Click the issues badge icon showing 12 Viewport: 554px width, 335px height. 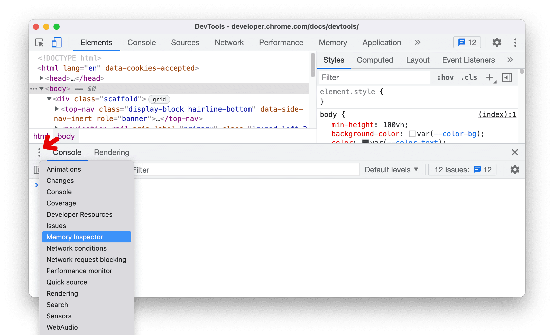pos(468,43)
